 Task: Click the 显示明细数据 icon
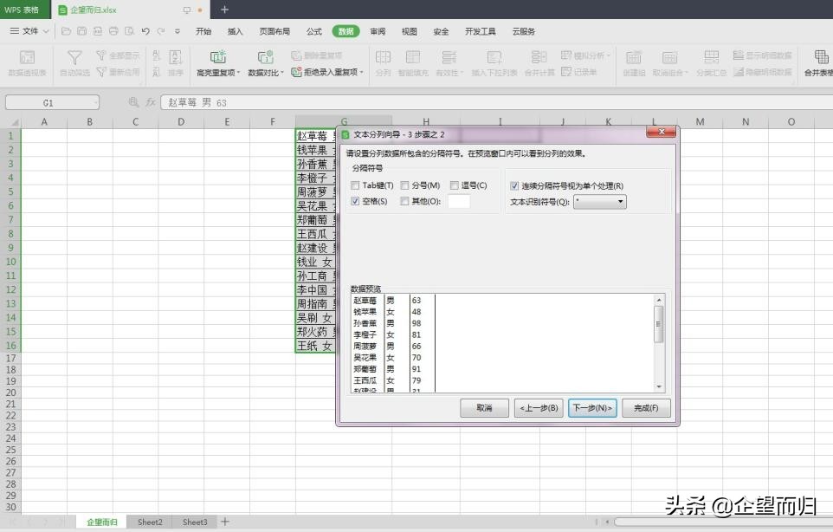pos(738,55)
